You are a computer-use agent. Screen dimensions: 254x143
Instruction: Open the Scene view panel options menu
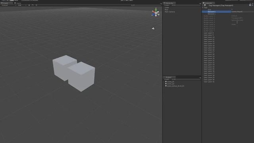click(161, 4)
